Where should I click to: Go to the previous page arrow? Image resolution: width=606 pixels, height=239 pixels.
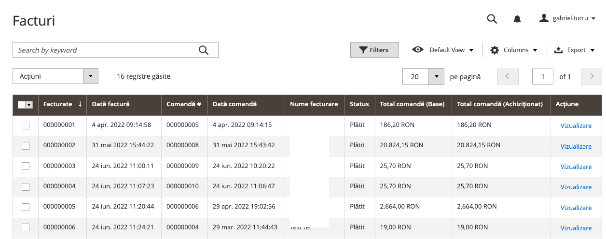(x=508, y=76)
